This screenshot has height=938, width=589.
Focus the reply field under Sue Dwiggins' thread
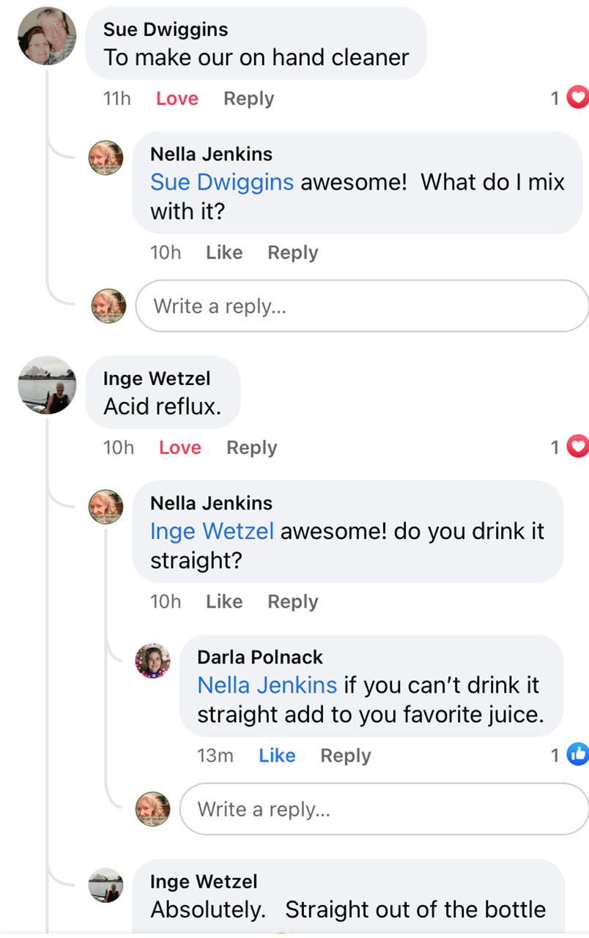pyautogui.click(x=362, y=306)
